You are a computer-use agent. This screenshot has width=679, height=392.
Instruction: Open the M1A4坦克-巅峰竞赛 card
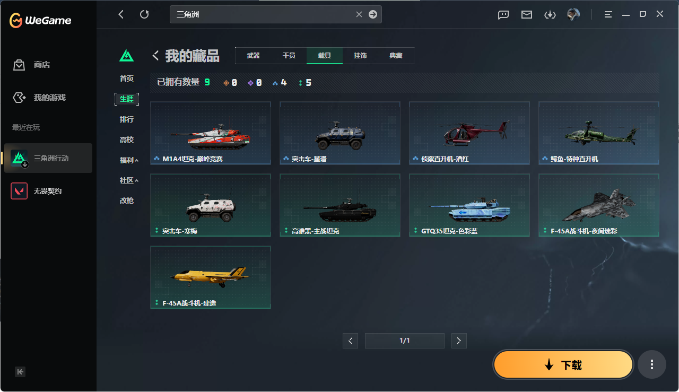coord(211,133)
